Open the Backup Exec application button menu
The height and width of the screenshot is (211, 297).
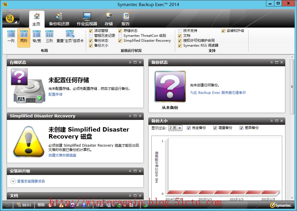click(11, 19)
